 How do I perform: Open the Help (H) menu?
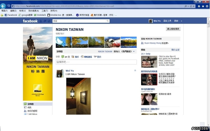[x=54, y=11]
